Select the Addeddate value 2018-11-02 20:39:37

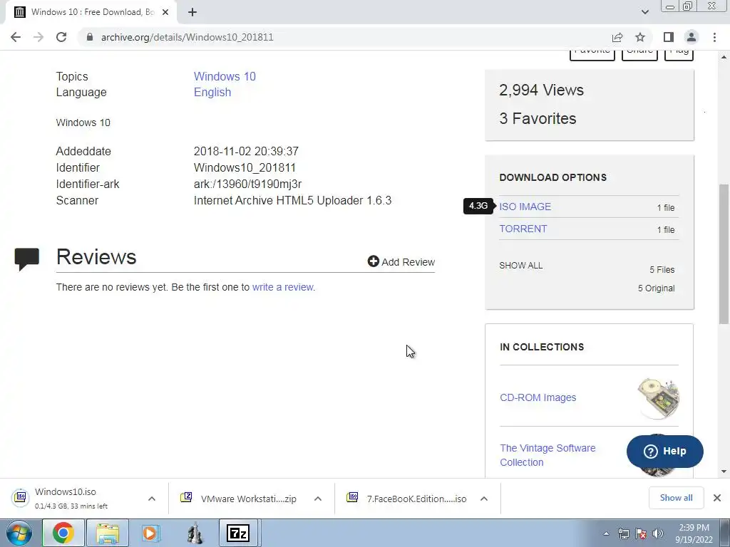tap(246, 151)
